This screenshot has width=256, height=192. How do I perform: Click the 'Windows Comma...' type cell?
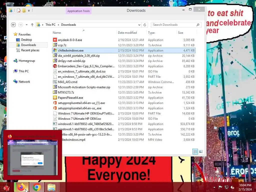(161, 82)
